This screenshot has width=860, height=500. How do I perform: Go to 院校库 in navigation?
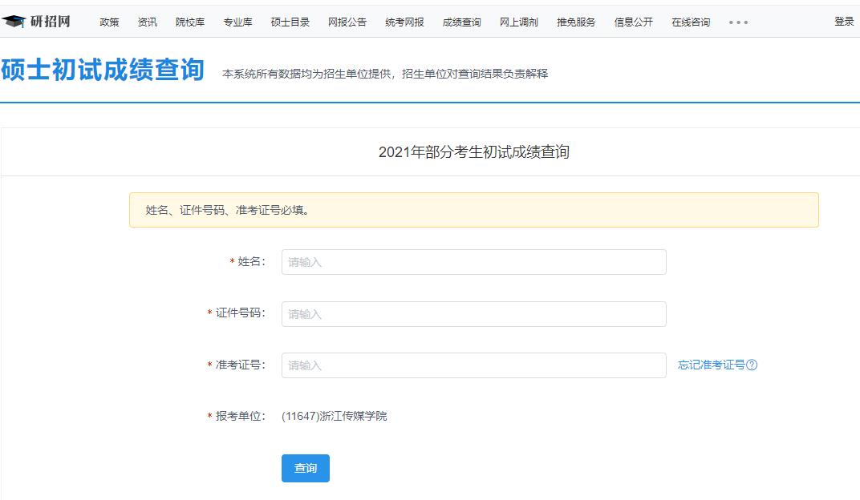pyautogui.click(x=190, y=22)
